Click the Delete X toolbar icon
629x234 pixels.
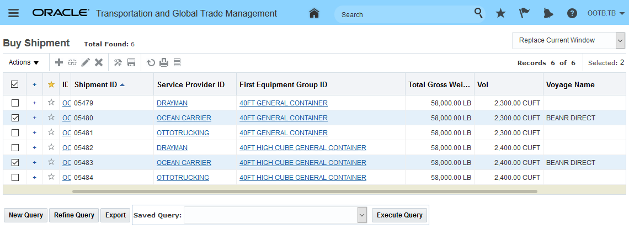click(x=99, y=62)
